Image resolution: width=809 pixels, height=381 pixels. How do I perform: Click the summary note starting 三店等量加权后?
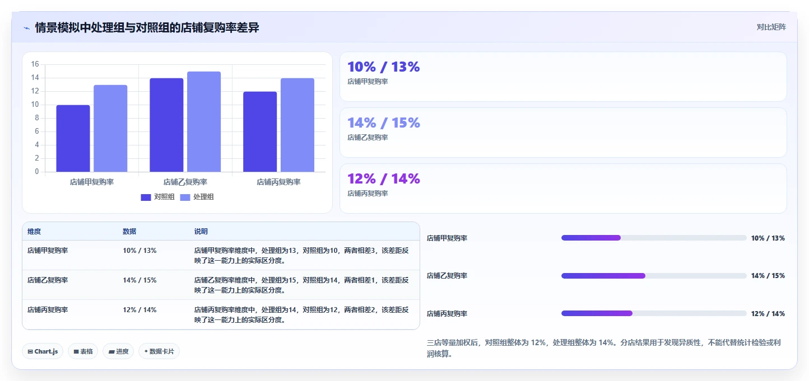pyautogui.click(x=604, y=348)
